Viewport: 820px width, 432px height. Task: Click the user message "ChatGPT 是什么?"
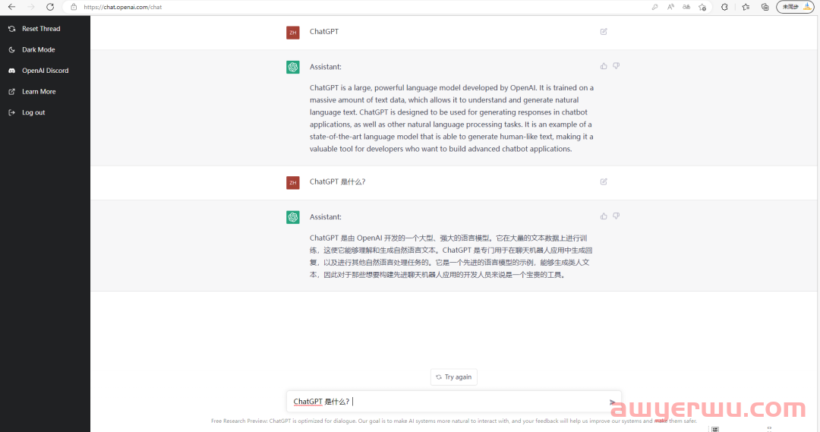pos(337,181)
